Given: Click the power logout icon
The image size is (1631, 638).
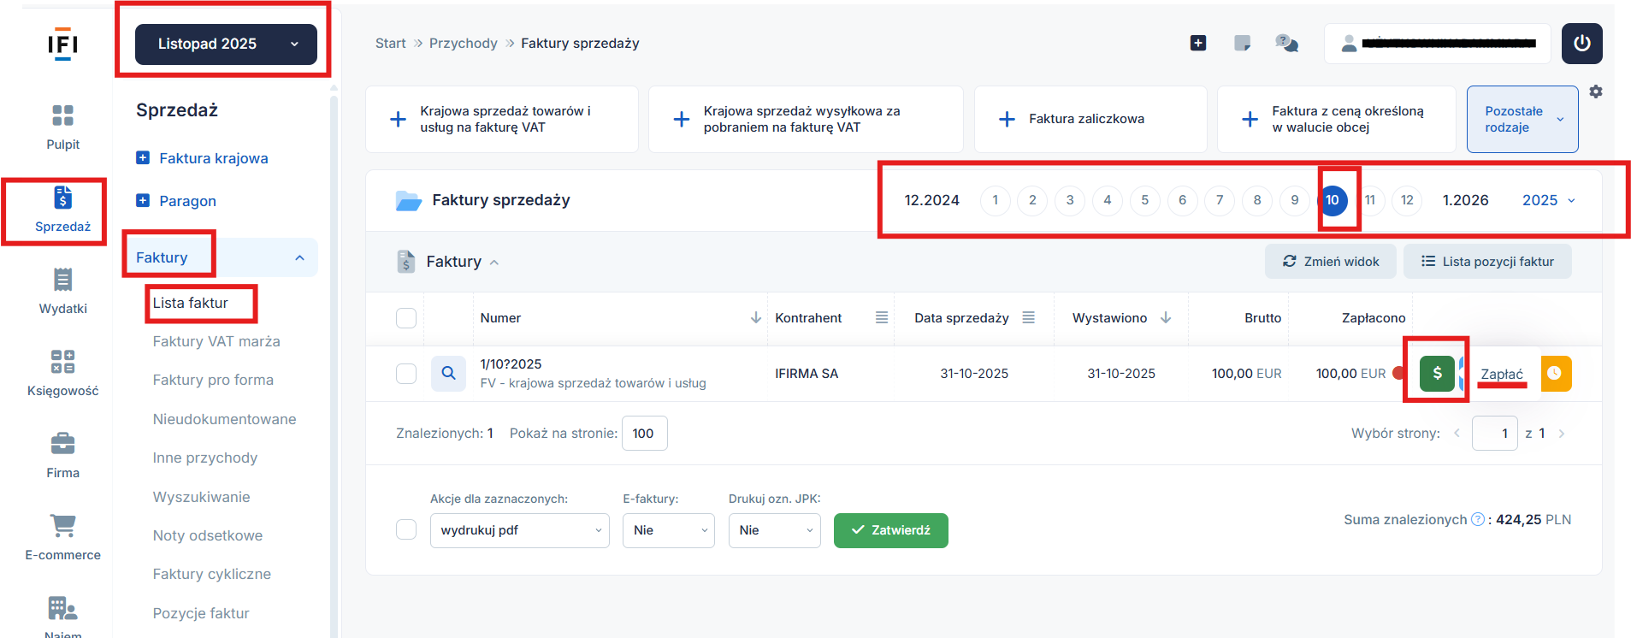Looking at the screenshot, I should (1581, 44).
